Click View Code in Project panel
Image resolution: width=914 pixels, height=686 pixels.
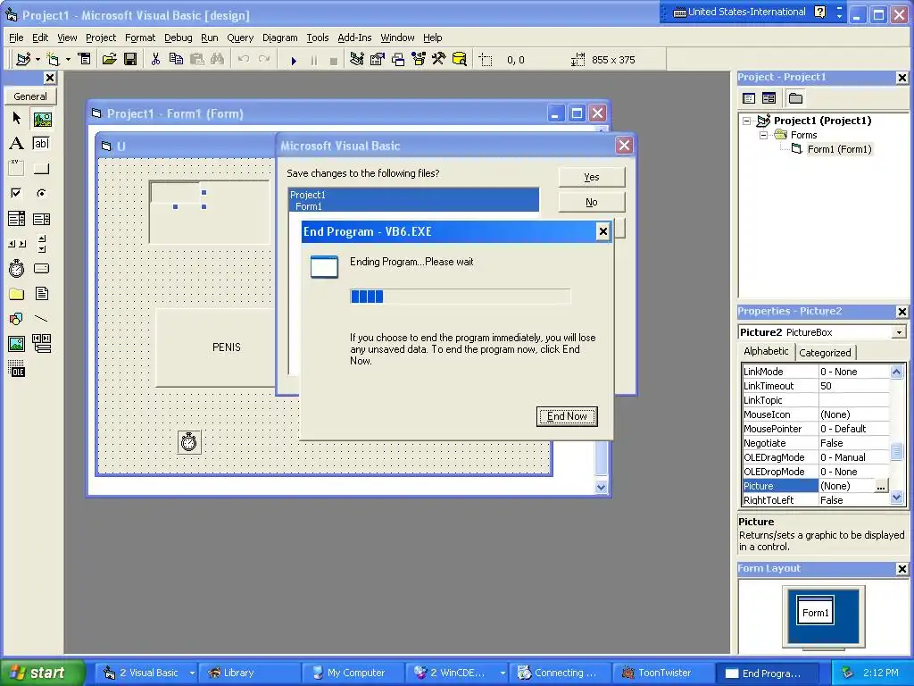click(749, 98)
